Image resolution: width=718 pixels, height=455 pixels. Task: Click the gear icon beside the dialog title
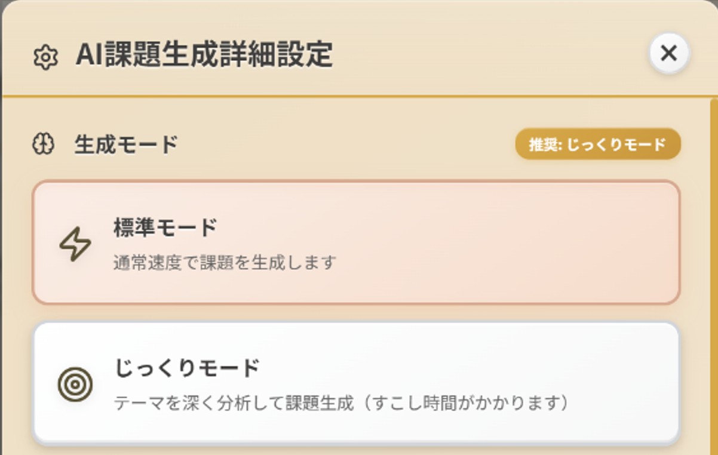tap(45, 58)
